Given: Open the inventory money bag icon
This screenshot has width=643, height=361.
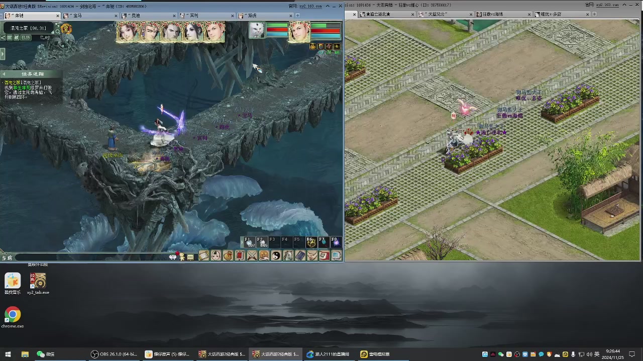Looking at the screenshot, I should pyautogui.click(x=228, y=256).
